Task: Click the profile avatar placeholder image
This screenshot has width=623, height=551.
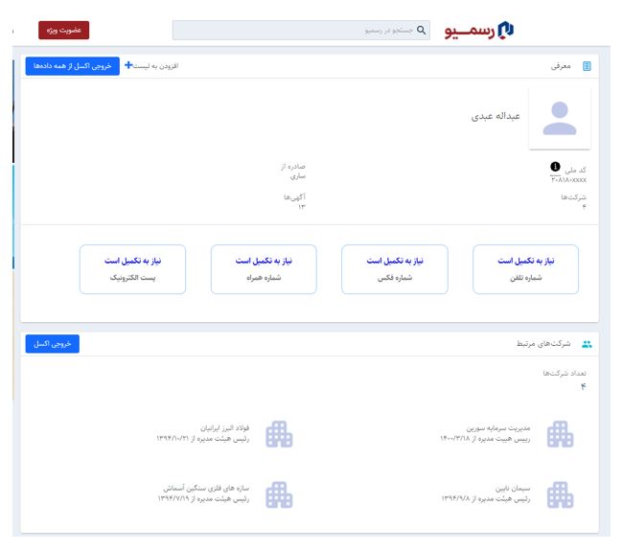Action: [559, 119]
